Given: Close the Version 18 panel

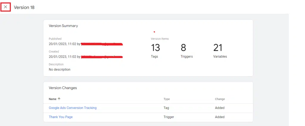Looking at the screenshot, I should [x=6, y=7].
